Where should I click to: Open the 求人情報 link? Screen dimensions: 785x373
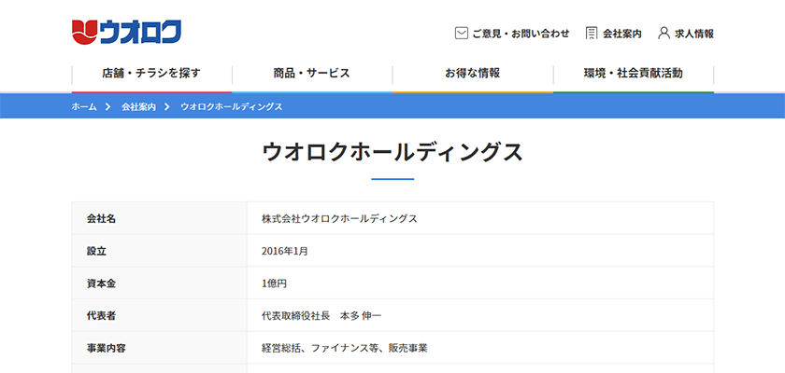click(693, 34)
